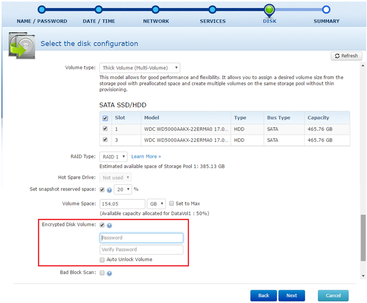Uncheck the Encrypted Disk Volume checkbox
367x303 pixels.
click(x=102, y=225)
